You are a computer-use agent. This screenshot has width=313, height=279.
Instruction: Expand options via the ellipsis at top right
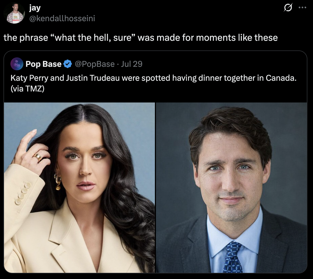(303, 8)
